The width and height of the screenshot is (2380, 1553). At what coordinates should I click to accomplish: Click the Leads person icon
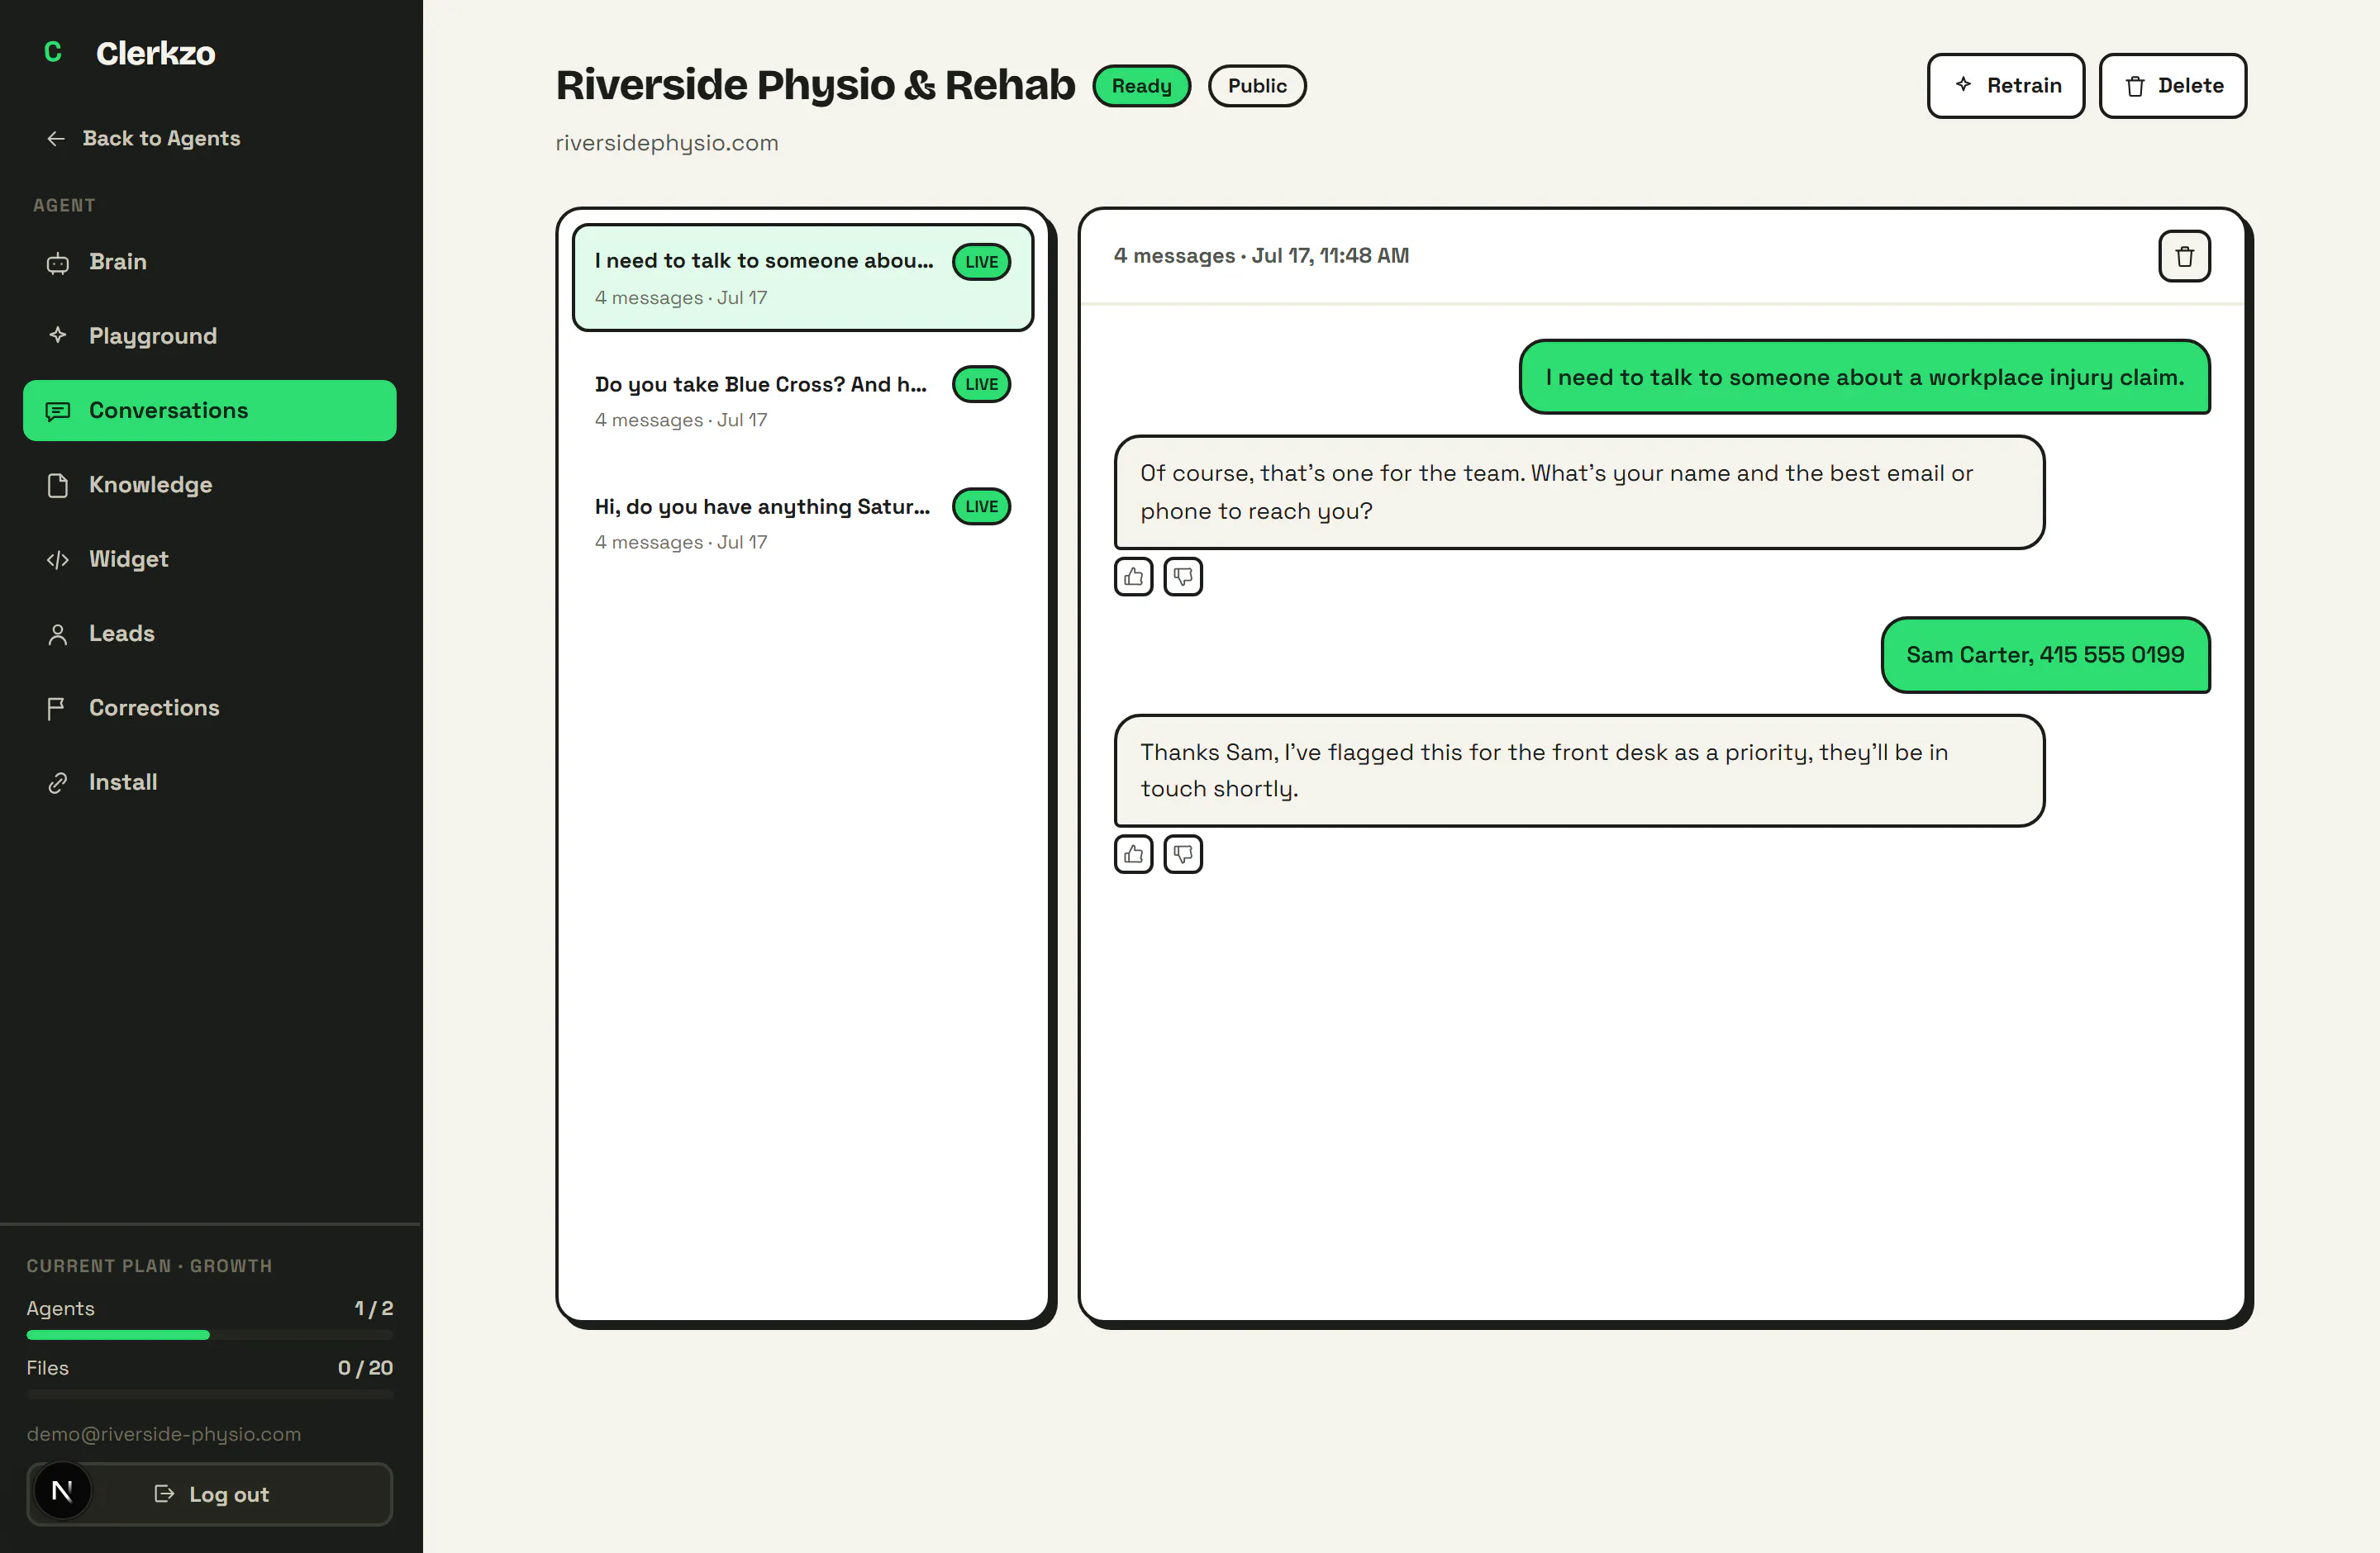pyautogui.click(x=57, y=634)
